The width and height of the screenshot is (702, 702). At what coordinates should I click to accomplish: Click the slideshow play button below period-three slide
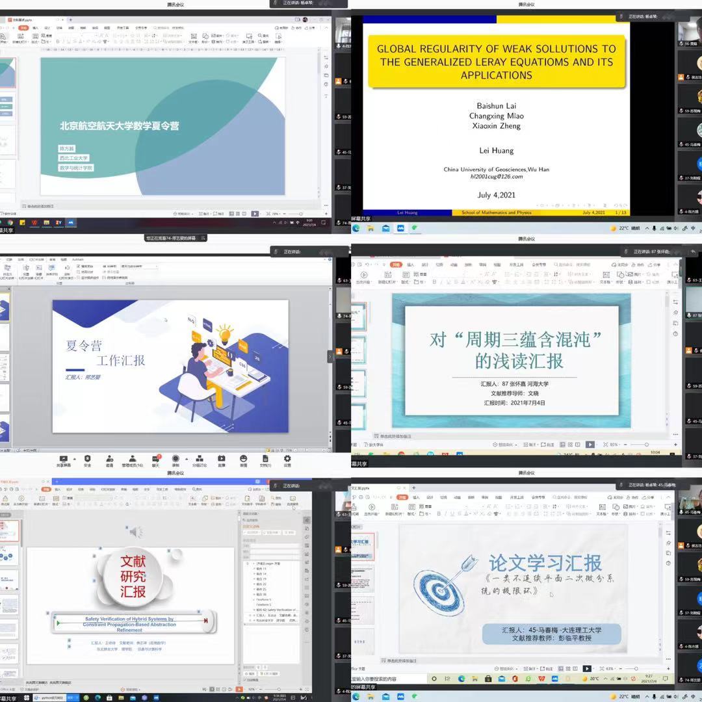(590, 445)
